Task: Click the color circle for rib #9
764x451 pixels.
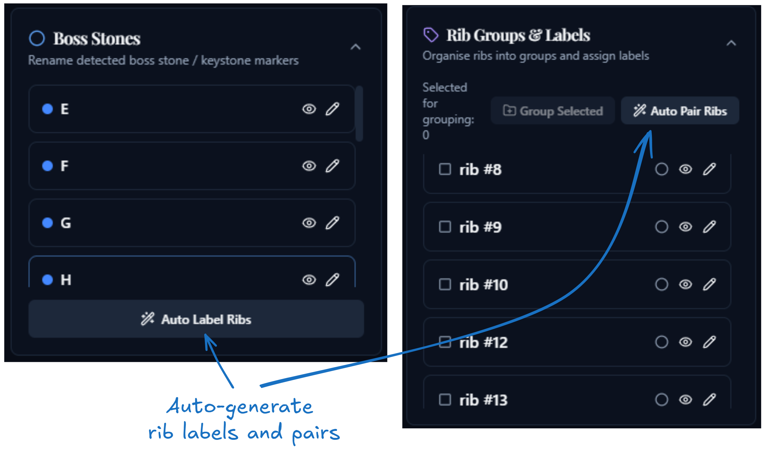Action: pos(661,227)
